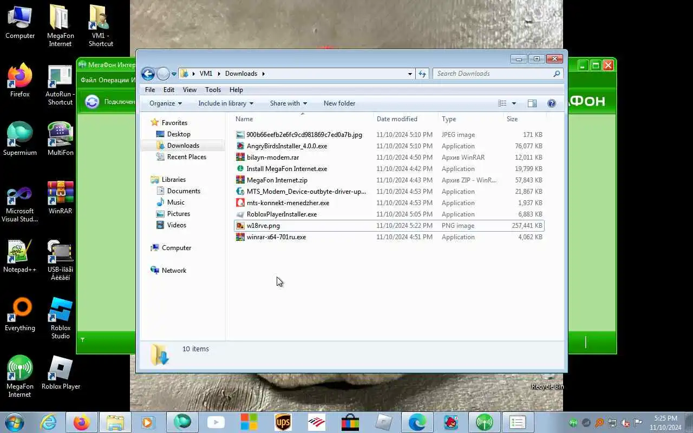Launch Roblox Player from the desktop
Viewport: 693px width, 433px height.
[61, 373]
